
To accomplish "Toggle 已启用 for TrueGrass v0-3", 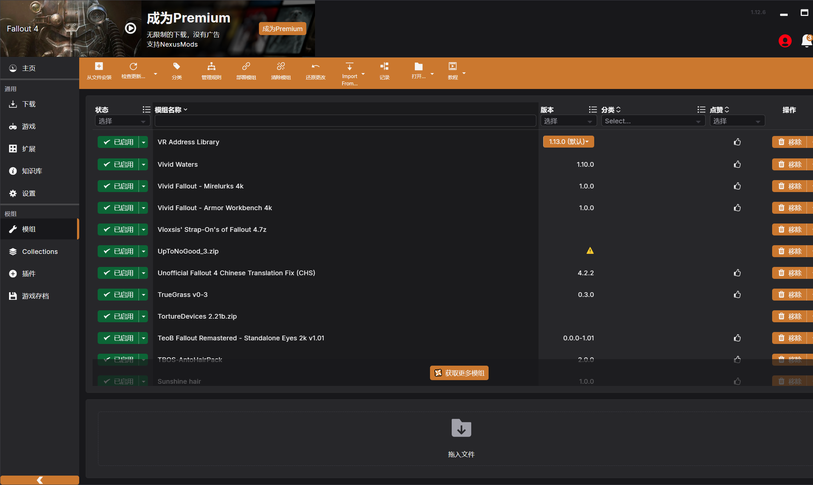I will click(x=118, y=295).
